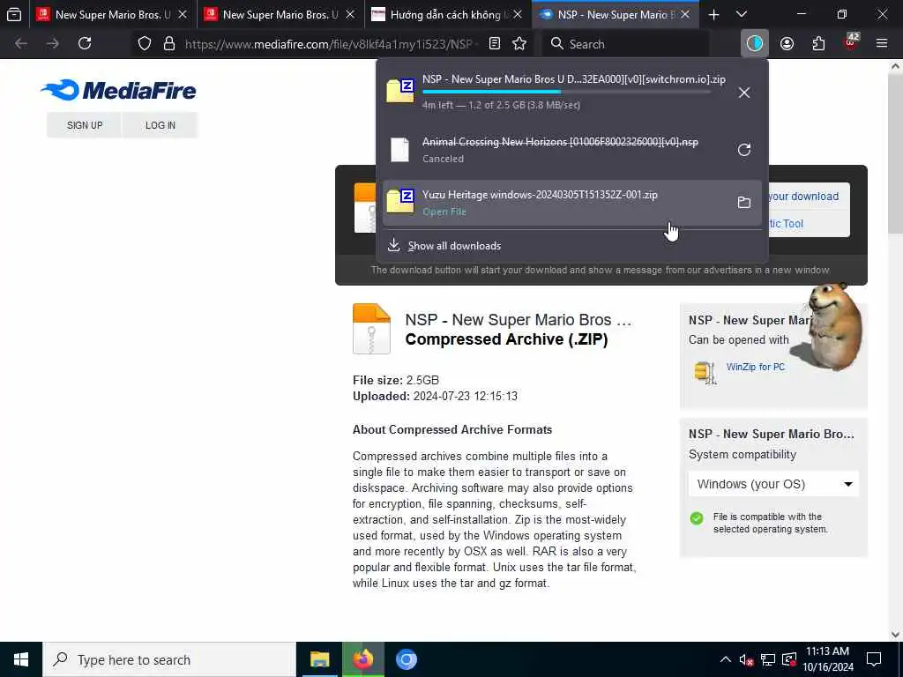Click the ZIP archive file icon on page
The width and height of the screenshot is (903, 677).
coord(371,329)
